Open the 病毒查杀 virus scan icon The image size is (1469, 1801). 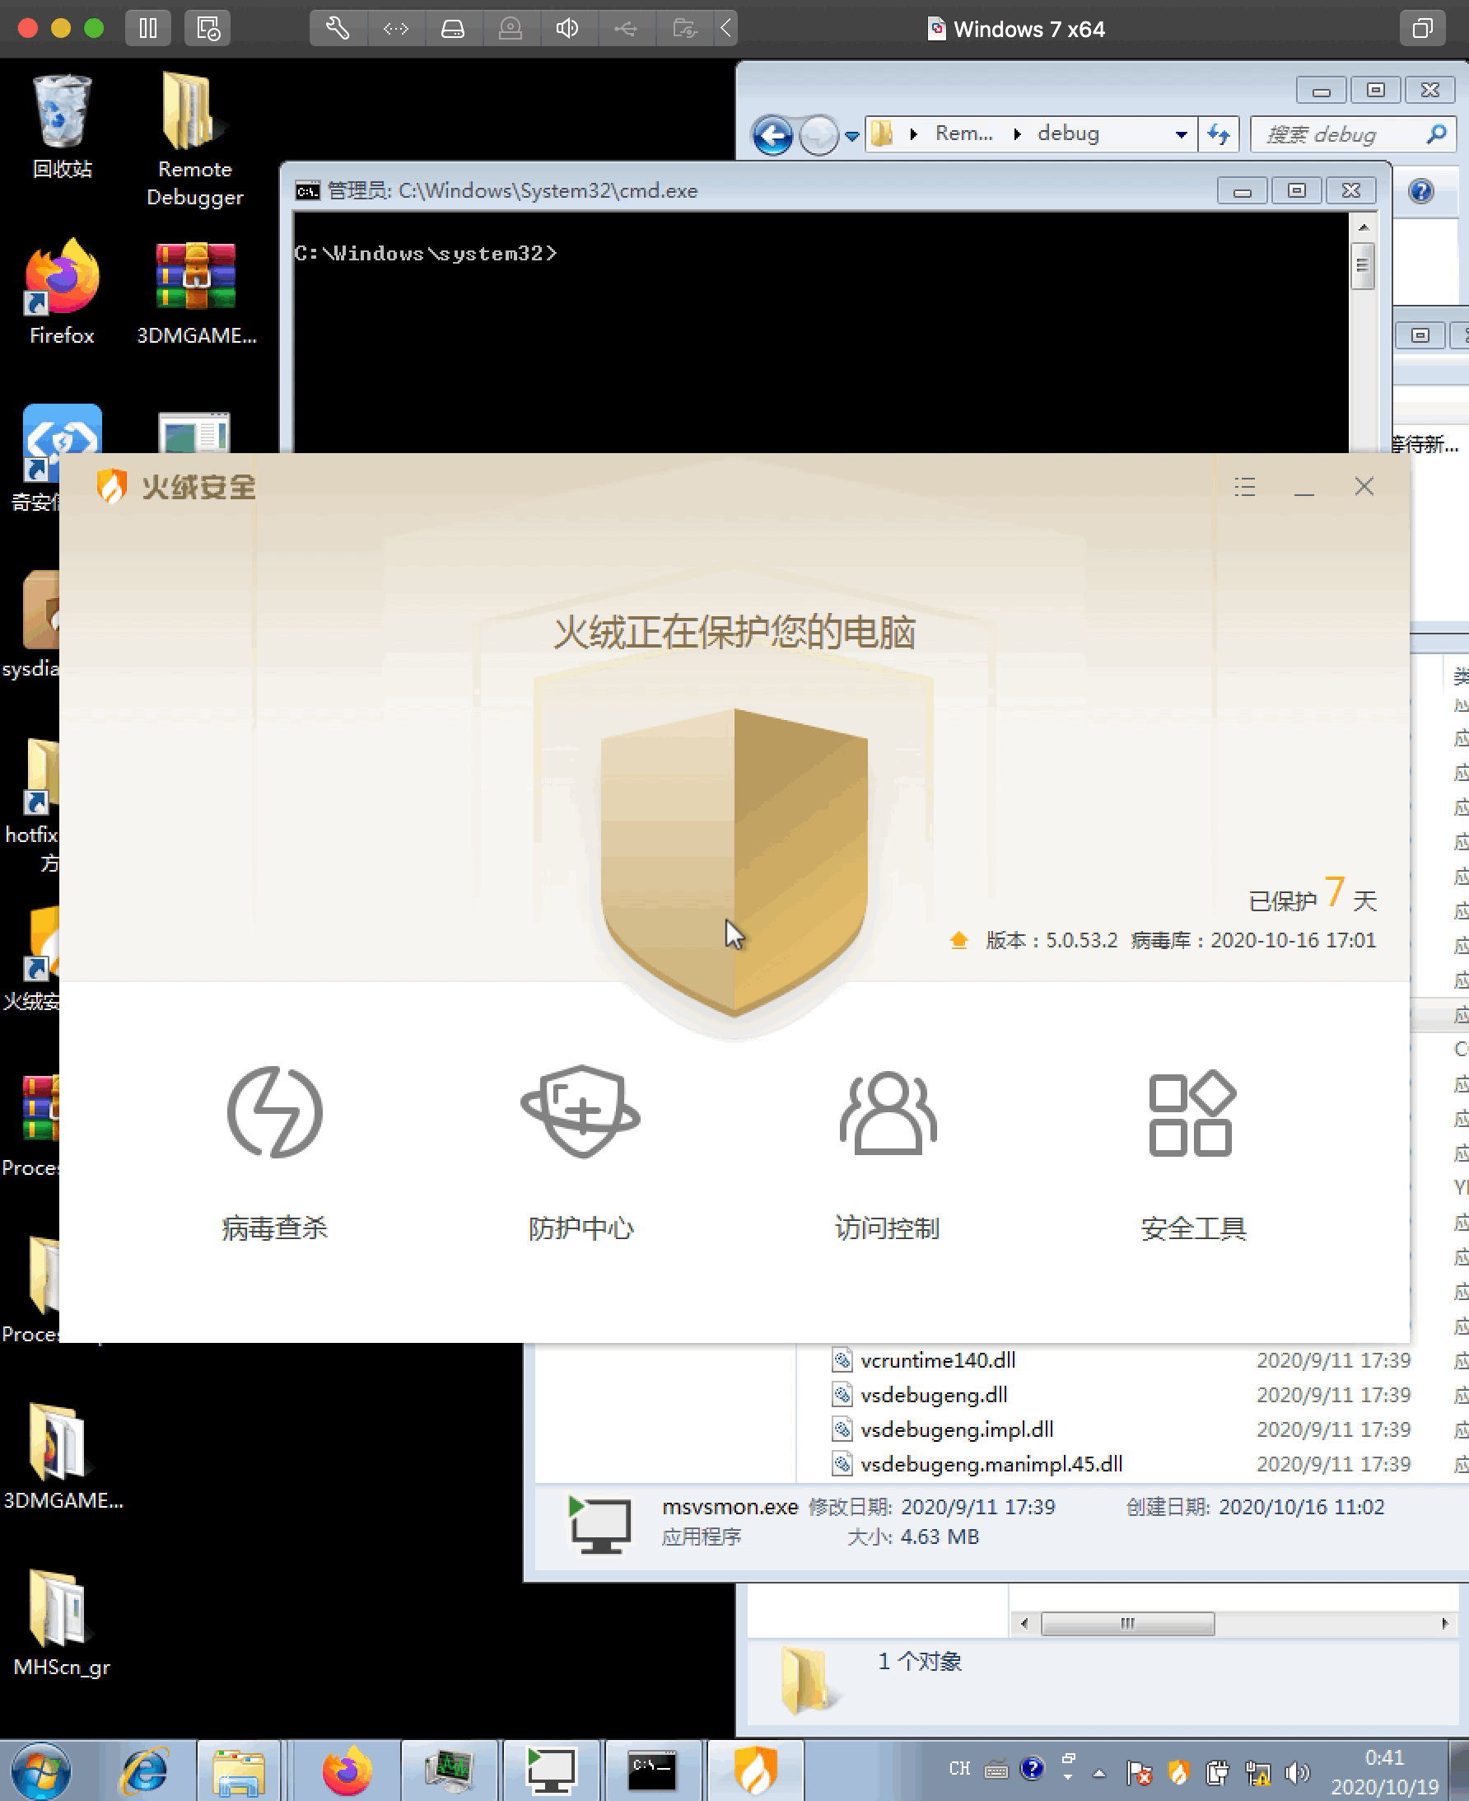tap(274, 1111)
